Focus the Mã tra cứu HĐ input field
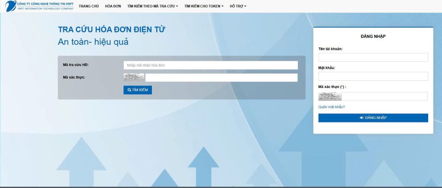 click(211, 65)
